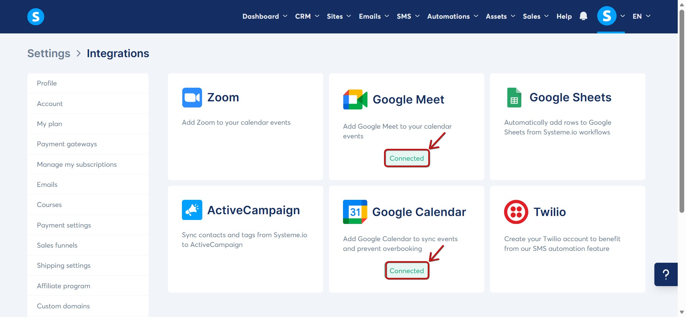Click the Zoom integration icon

coord(192,97)
